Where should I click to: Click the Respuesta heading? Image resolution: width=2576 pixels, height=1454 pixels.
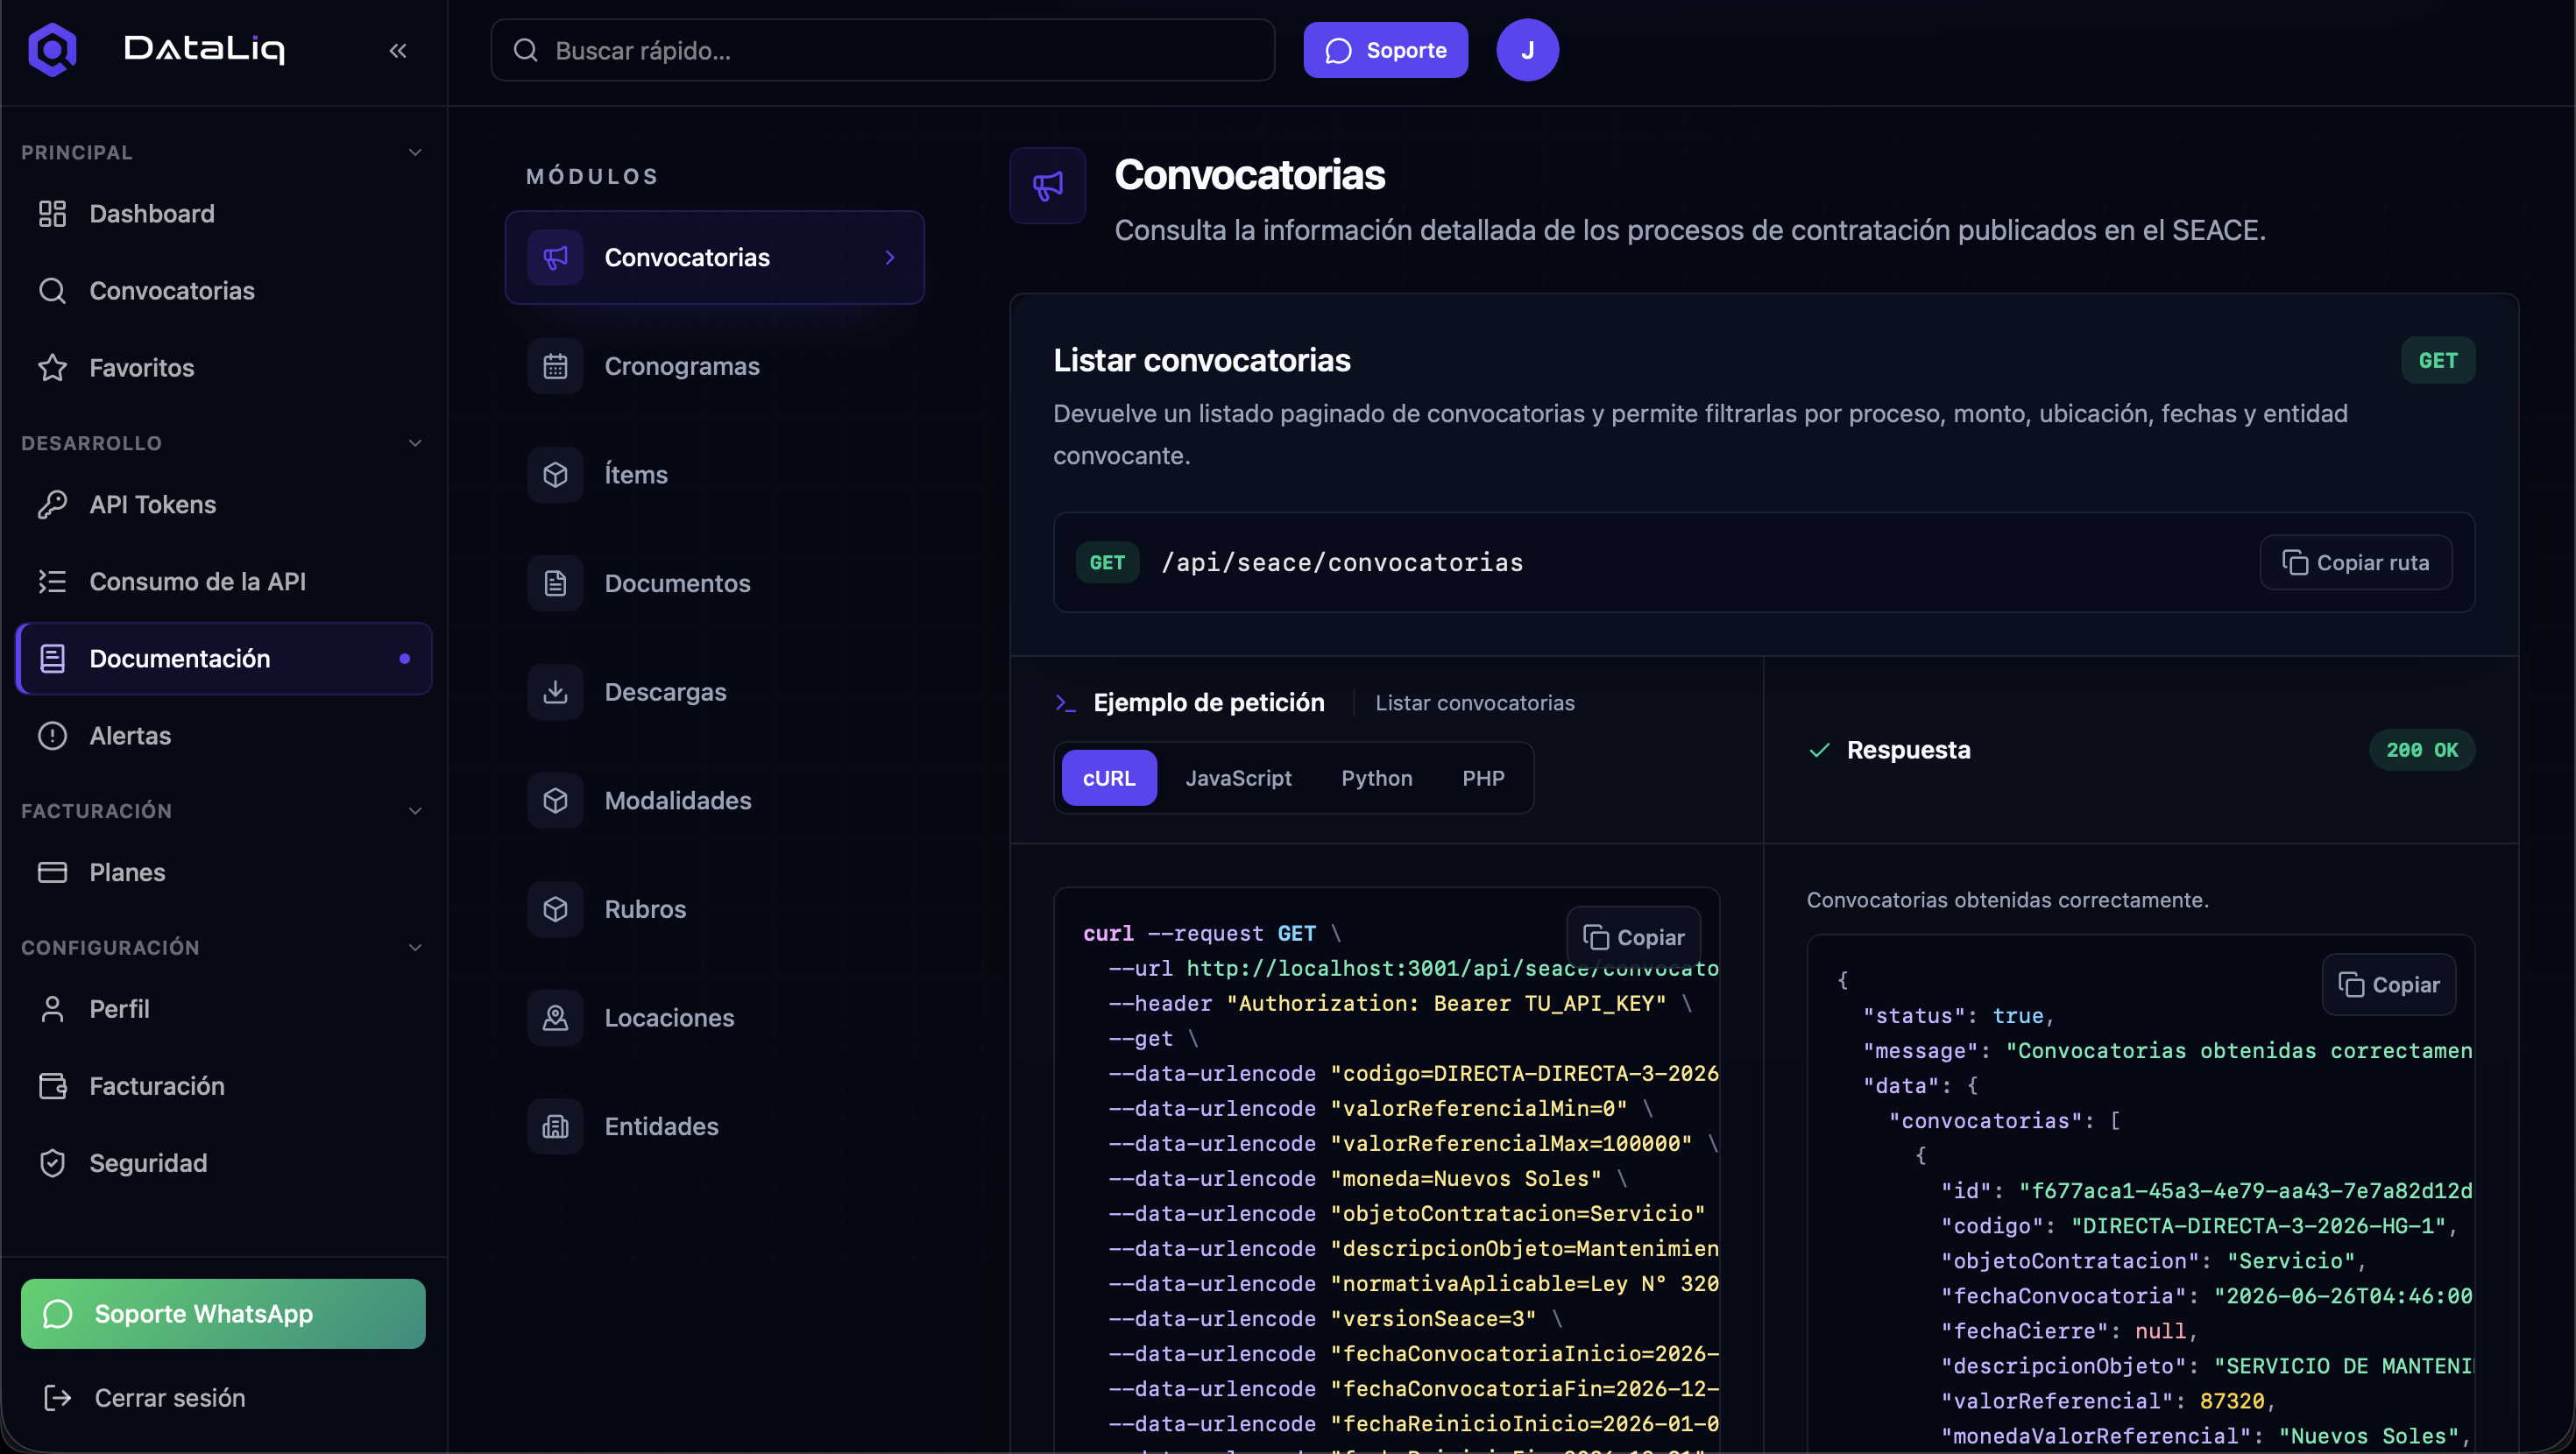pos(1908,749)
